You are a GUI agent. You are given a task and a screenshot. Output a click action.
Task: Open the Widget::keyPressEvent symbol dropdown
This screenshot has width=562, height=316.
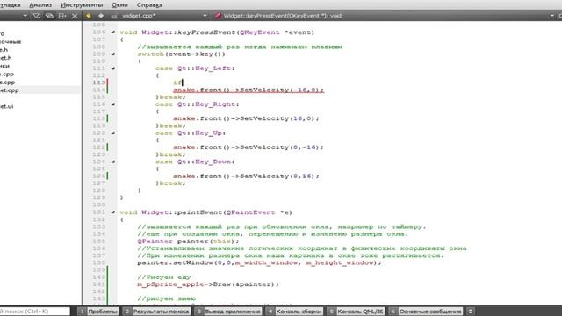click(x=282, y=16)
